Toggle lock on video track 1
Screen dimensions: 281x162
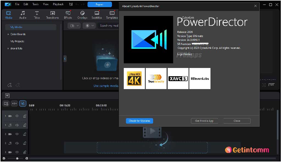(25, 116)
